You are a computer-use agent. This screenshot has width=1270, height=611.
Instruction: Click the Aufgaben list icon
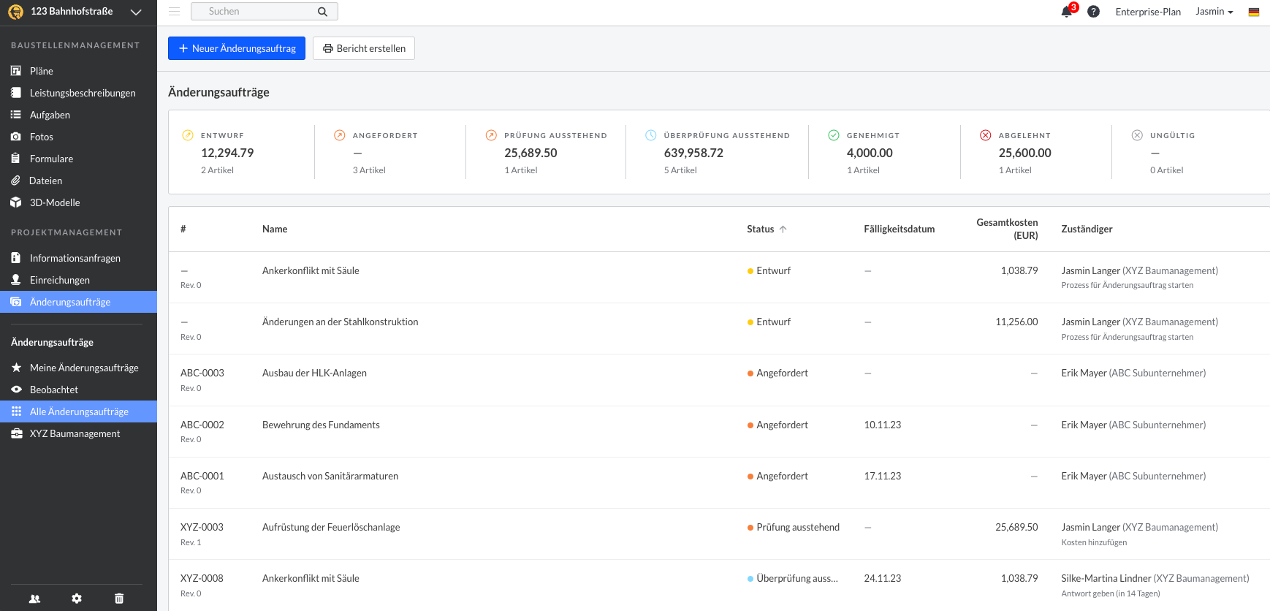coord(16,115)
